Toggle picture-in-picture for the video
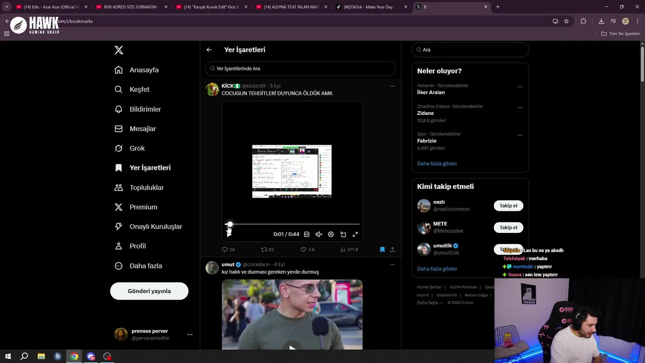645x363 pixels. tap(343, 234)
